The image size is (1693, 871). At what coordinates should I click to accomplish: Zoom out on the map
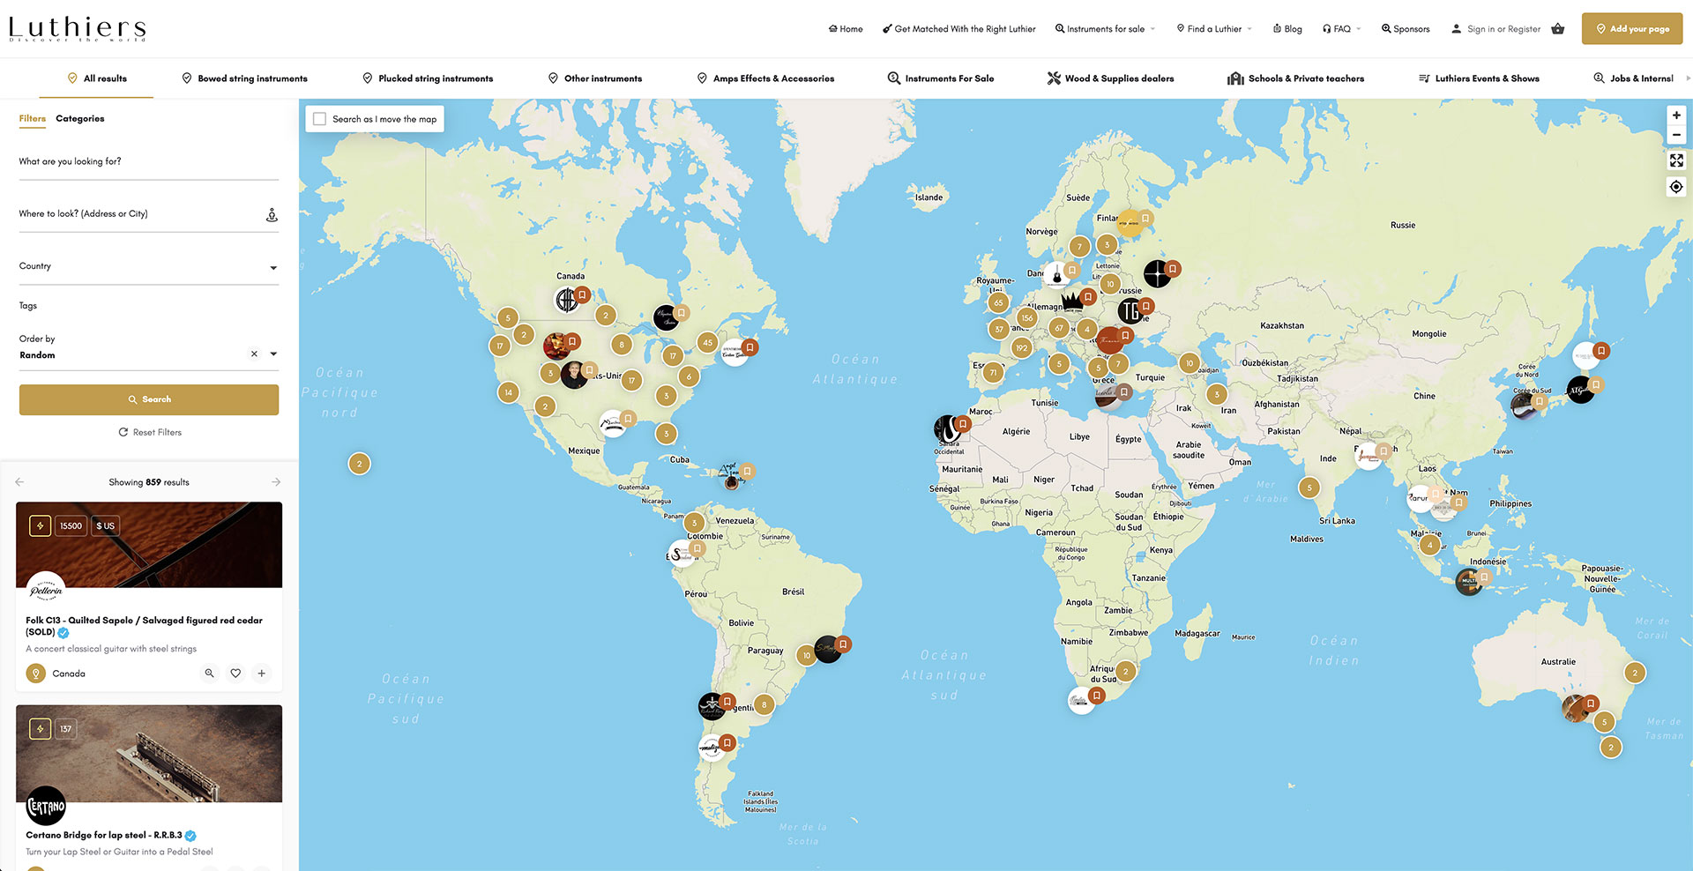pos(1676,136)
